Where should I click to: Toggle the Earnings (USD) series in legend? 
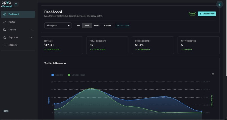(76, 75)
